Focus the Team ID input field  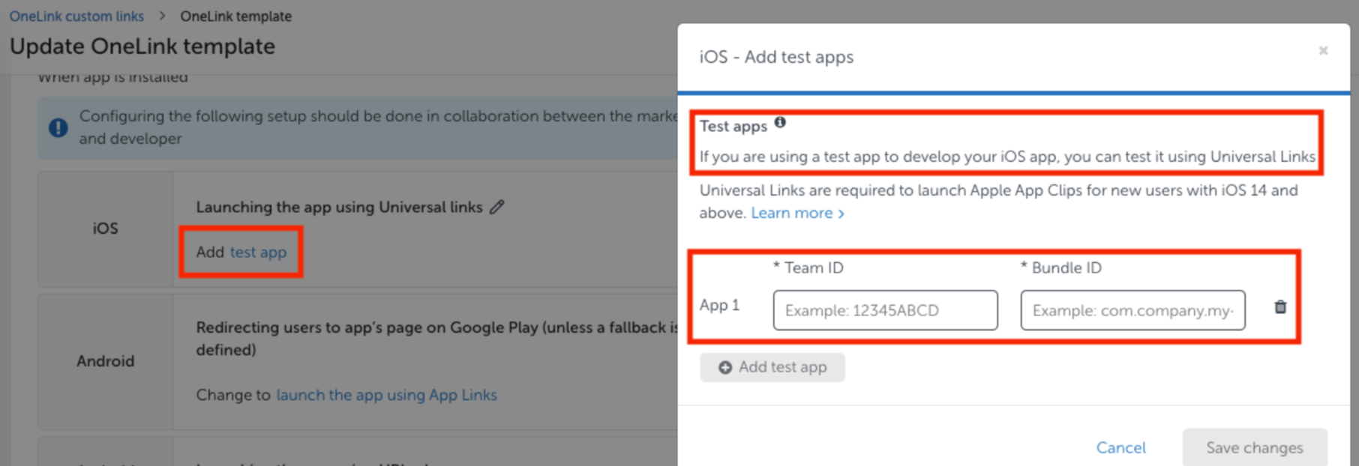pyautogui.click(x=885, y=310)
